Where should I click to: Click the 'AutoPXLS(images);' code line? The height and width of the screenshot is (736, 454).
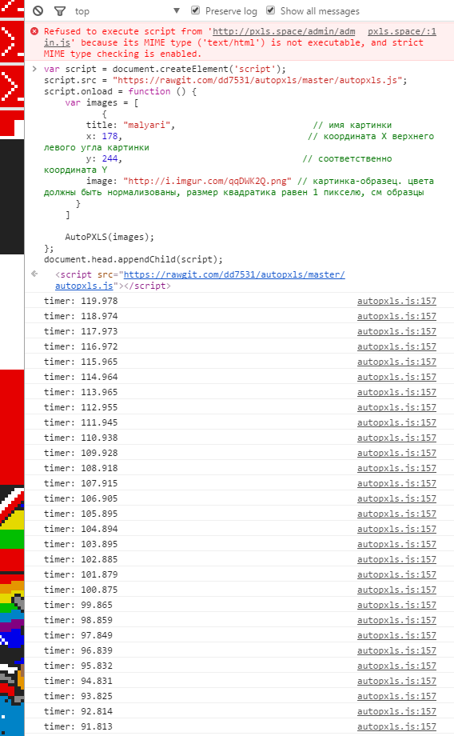point(110,237)
